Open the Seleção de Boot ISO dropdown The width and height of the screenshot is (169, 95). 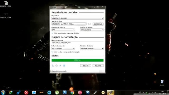point(69,24)
